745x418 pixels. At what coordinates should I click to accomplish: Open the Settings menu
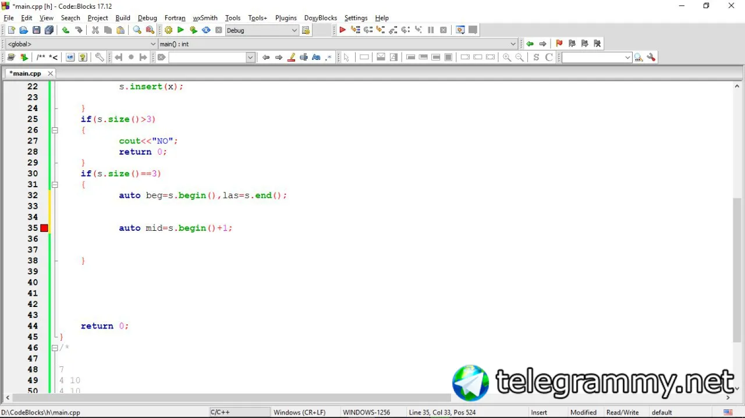356,18
